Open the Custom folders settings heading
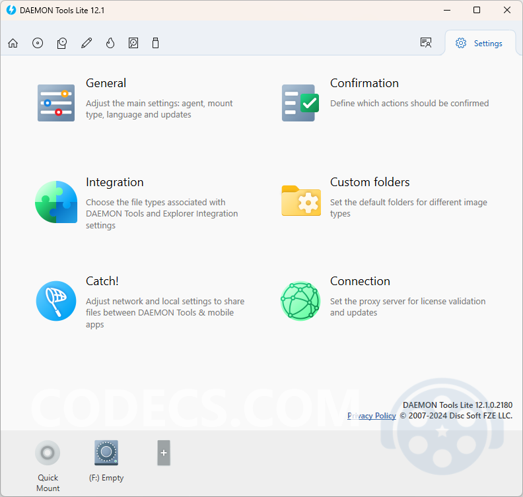The image size is (523, 497). pyautogui.click(x=370, y=182)
